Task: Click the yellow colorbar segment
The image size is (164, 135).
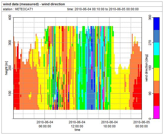Action: pos(156,74)
